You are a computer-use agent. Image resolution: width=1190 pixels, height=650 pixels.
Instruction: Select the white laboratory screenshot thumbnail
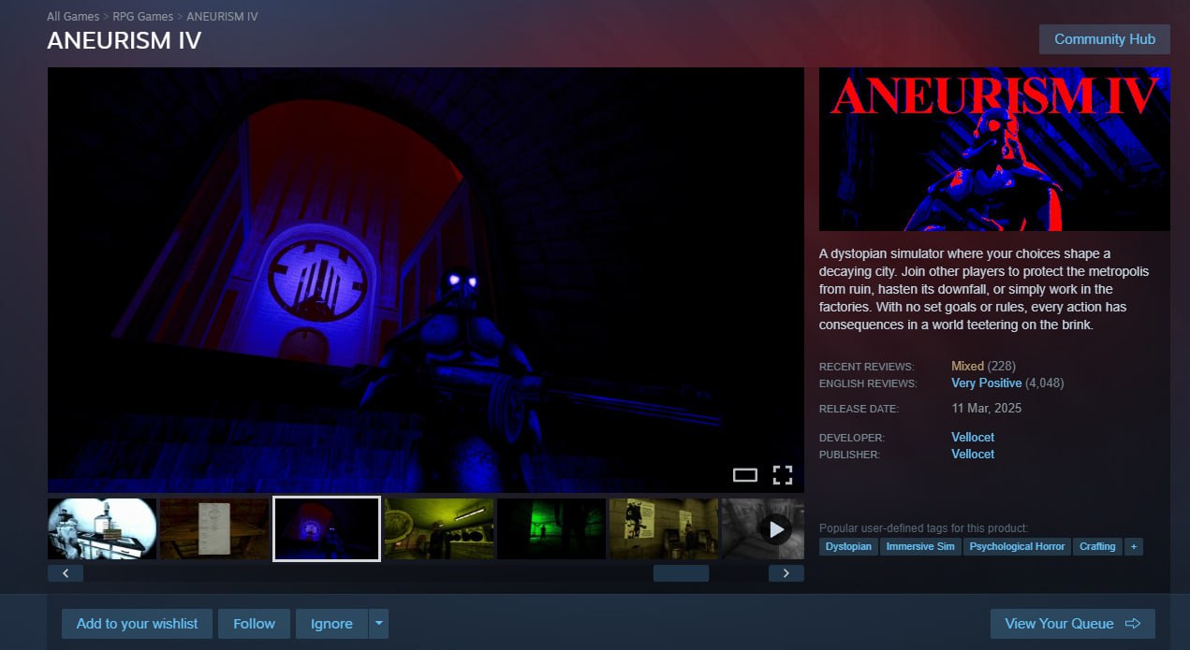coord(102,528)
